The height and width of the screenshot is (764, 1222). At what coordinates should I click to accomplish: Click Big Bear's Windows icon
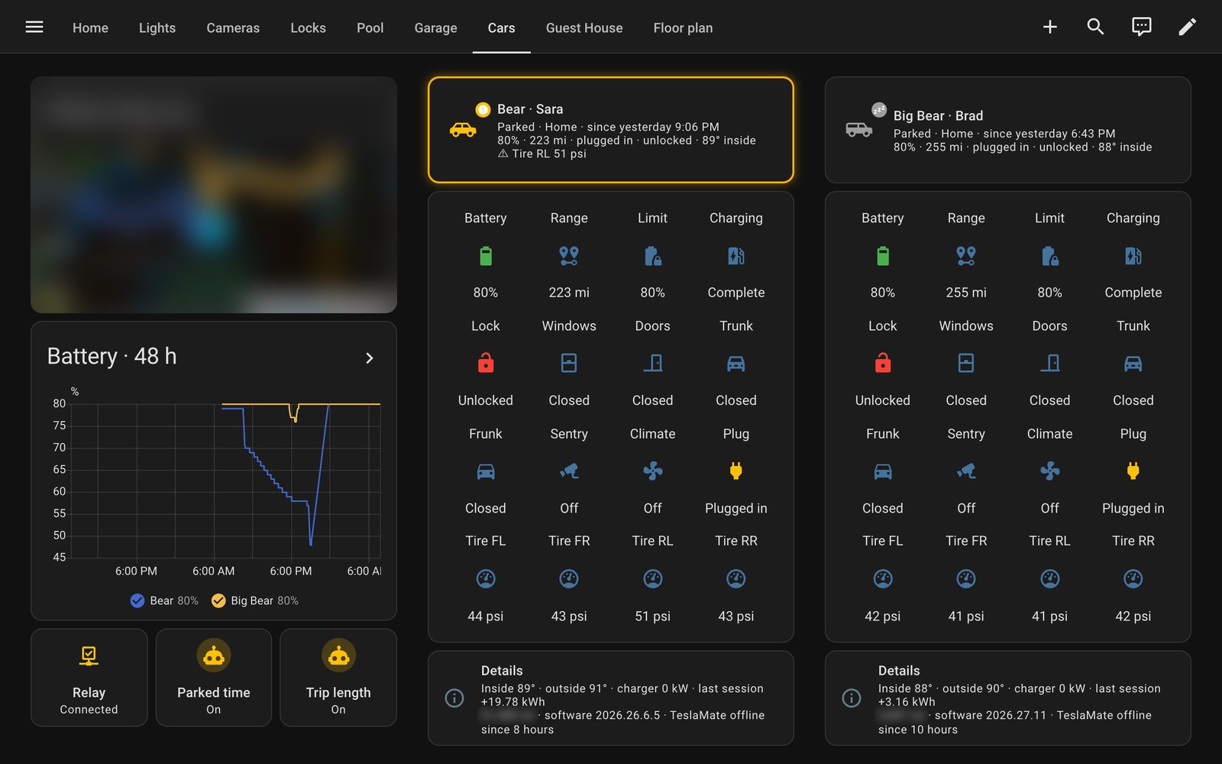[966, 363]
